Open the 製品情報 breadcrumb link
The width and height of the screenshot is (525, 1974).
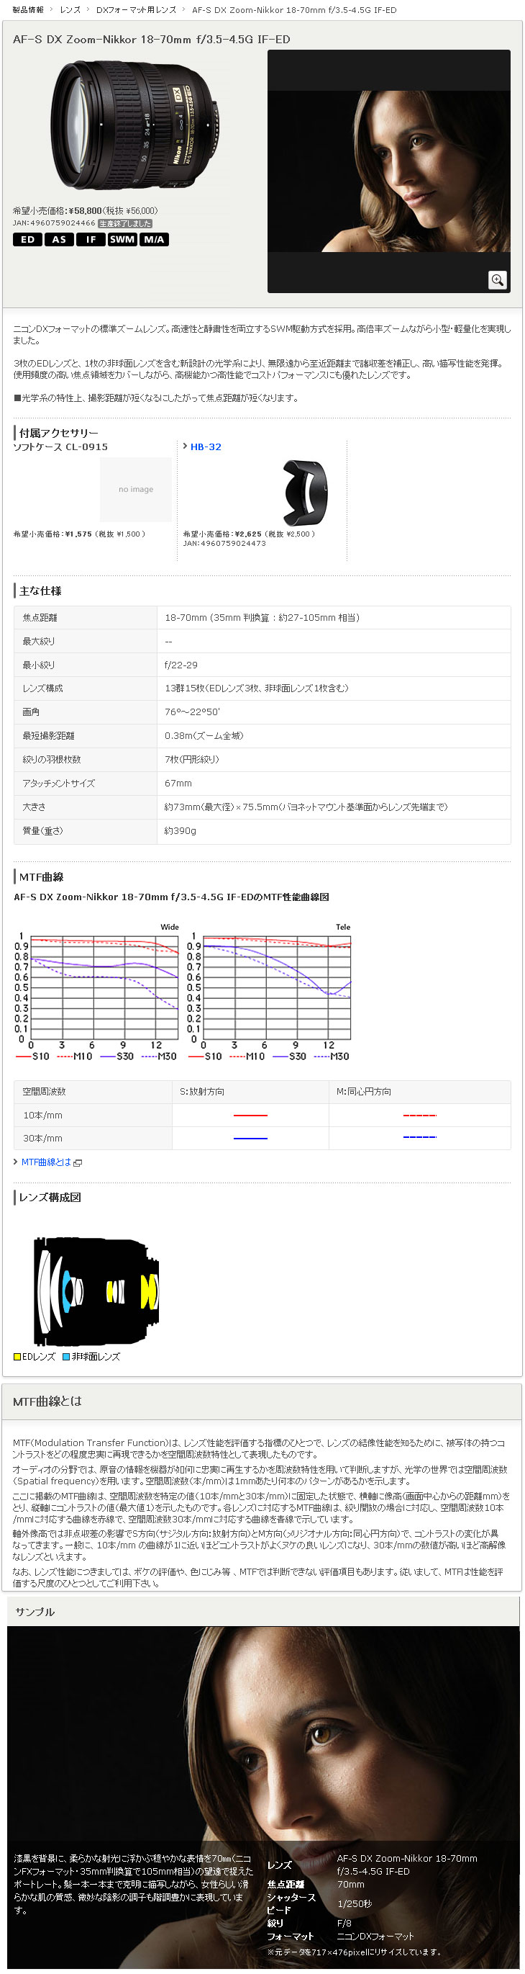[28, 10]
